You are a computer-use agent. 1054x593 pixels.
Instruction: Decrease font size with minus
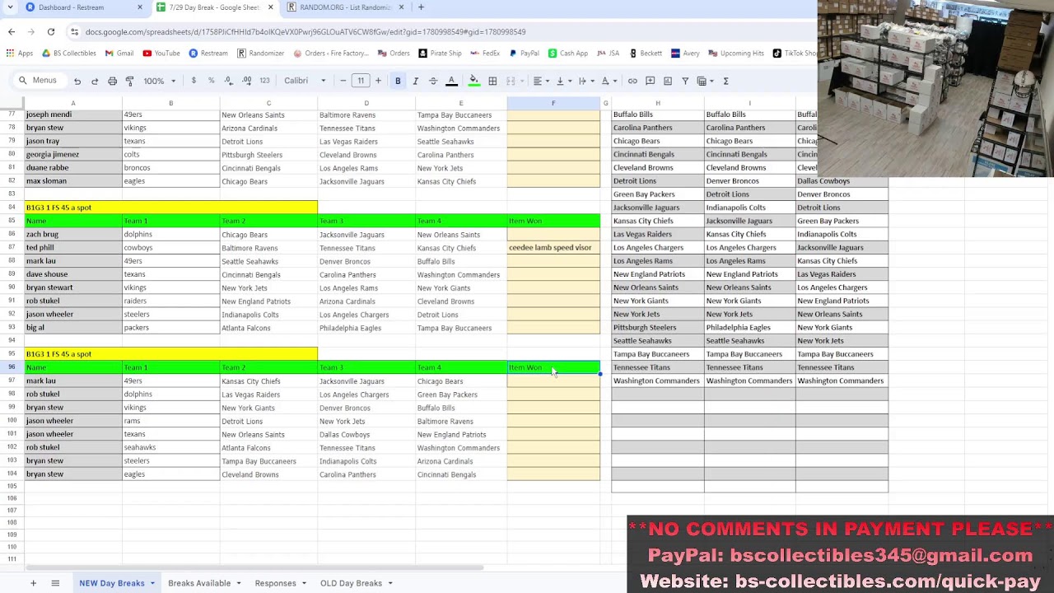[343, 81]
